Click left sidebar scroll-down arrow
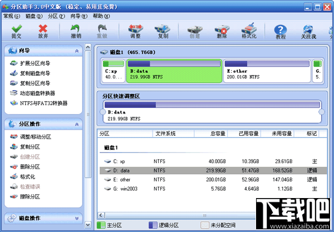This screenshot has width=334, height=232. coord(88,224)
